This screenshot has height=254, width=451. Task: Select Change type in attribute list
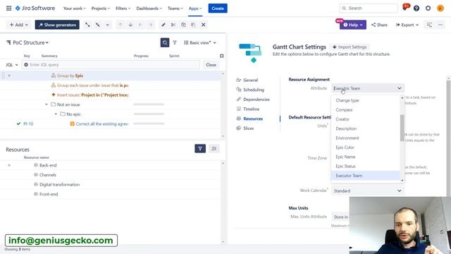pyautogui.click(x=365, y=100)
